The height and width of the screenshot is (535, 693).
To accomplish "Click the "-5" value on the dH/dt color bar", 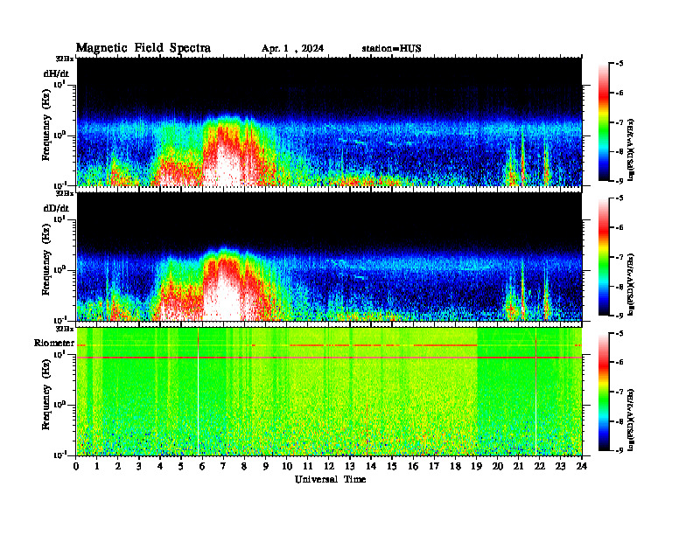I will click(x=619, y=64).
